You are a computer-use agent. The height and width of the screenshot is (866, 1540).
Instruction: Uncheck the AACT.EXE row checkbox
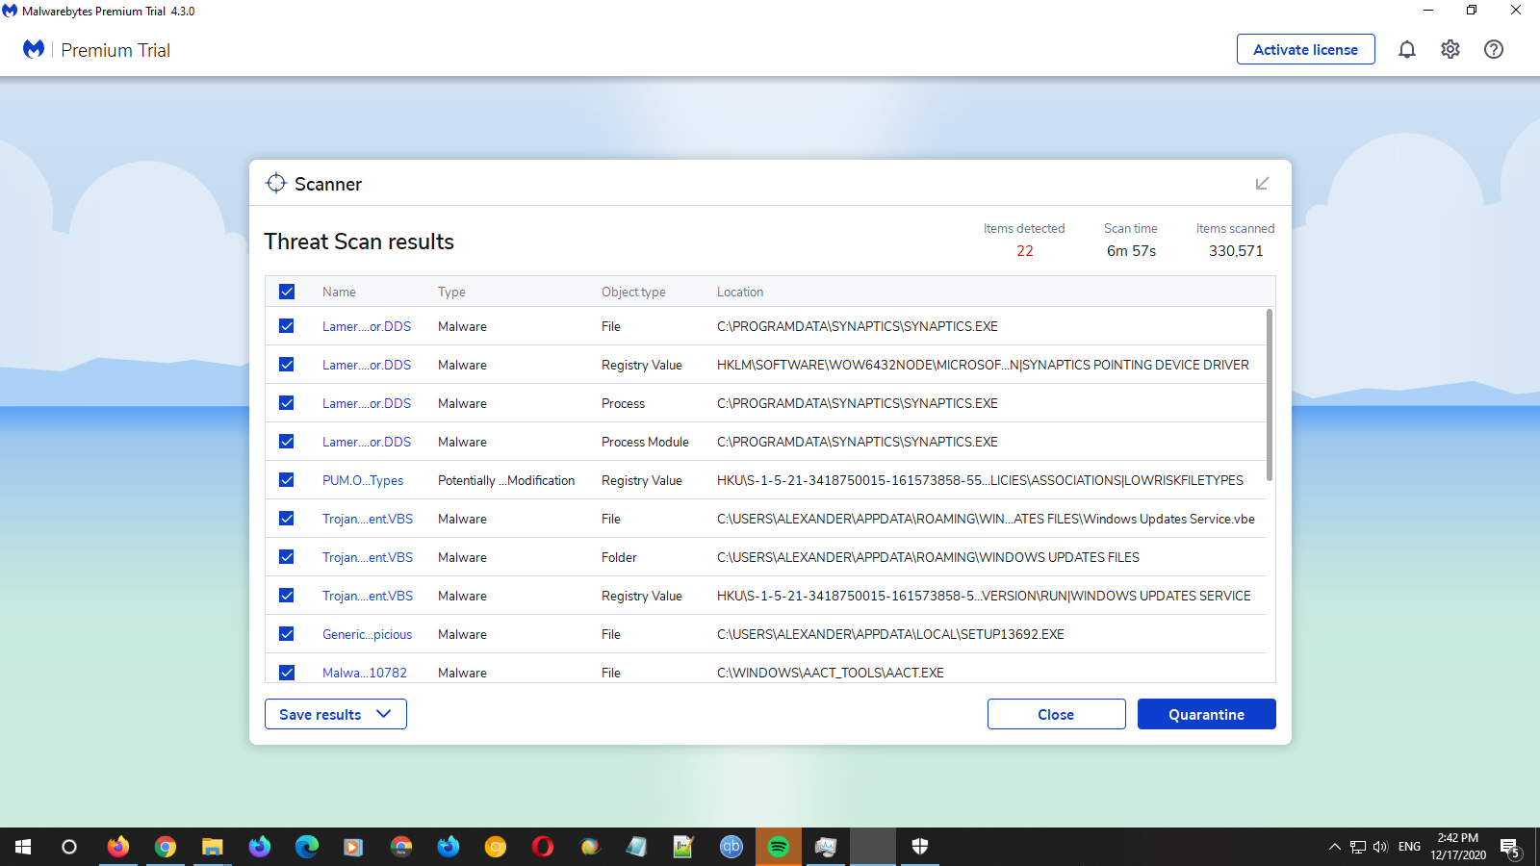(x=287, y=673)
